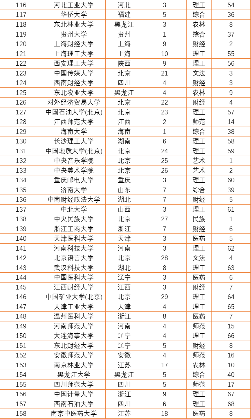Click the '中央民族大学' cell
Viewport: 251px width, 419px height.
click(74, 219)
